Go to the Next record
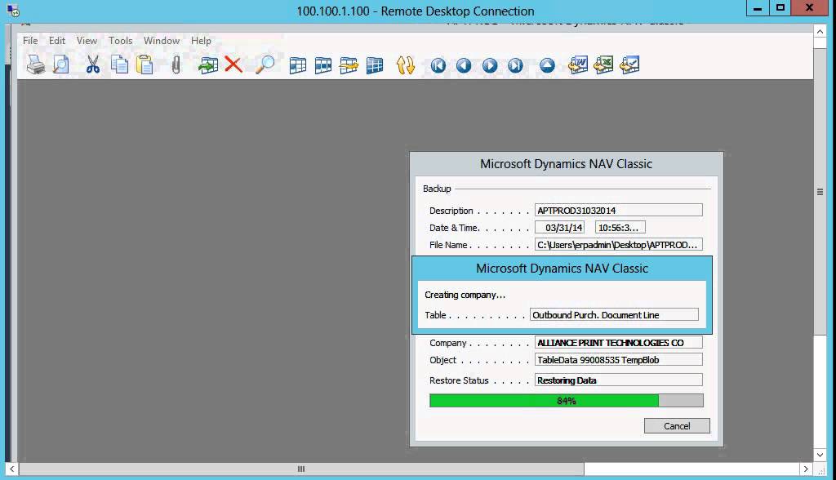This screenshot has height=480, width=836. pyautogui.click(x=490, y=65)
